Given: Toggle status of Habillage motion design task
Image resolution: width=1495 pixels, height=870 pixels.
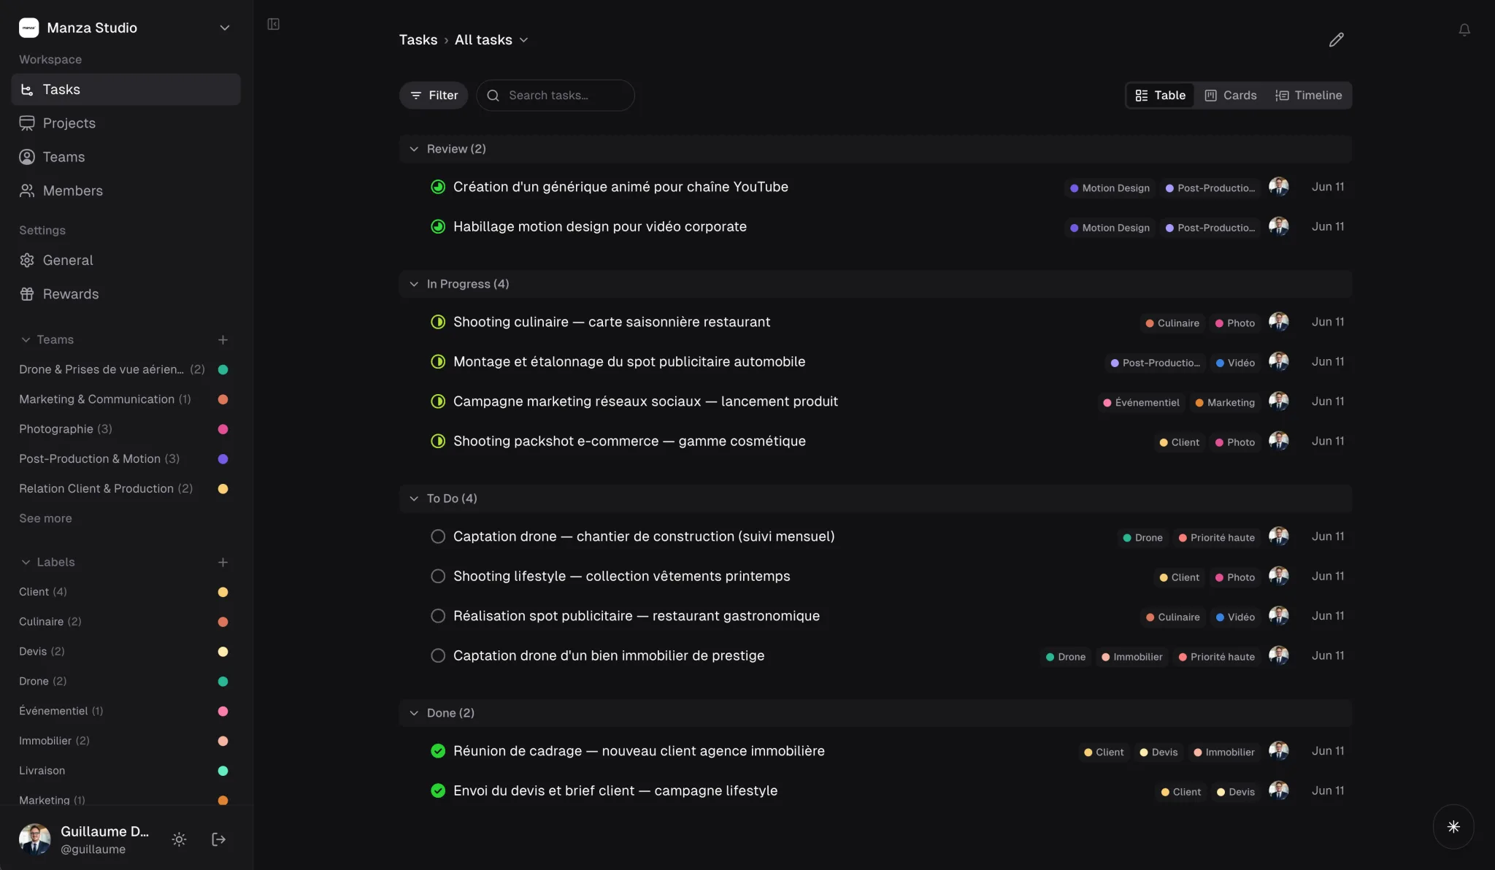Looking at the screenshot, I should [438, 227].
